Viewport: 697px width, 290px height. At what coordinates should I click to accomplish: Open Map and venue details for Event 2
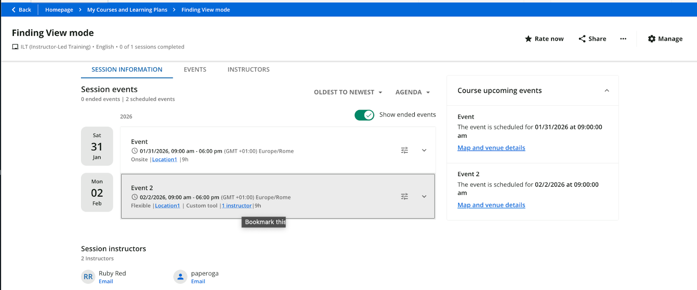tap(491, 205)
